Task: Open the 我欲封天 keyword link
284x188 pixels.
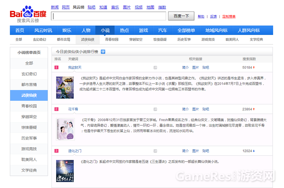Action: [75, 68]
